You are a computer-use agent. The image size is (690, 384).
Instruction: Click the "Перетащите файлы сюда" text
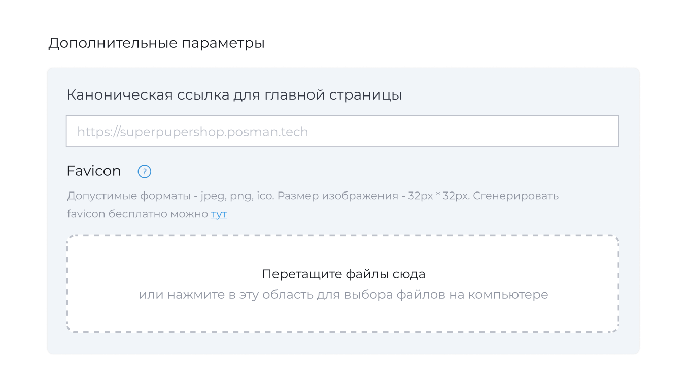tap(343, 274)
